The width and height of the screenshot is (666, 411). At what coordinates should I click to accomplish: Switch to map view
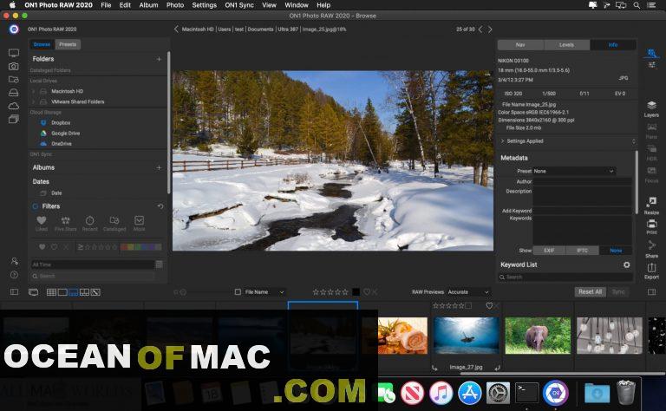click(95, 292)
